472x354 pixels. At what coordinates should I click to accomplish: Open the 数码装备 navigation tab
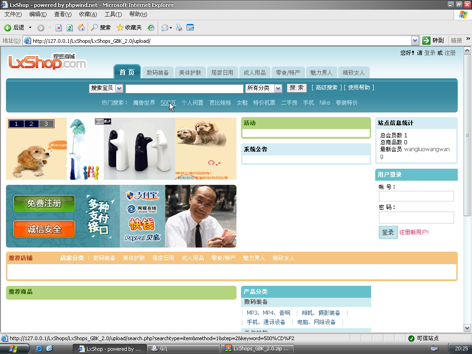tap(158, 72)
